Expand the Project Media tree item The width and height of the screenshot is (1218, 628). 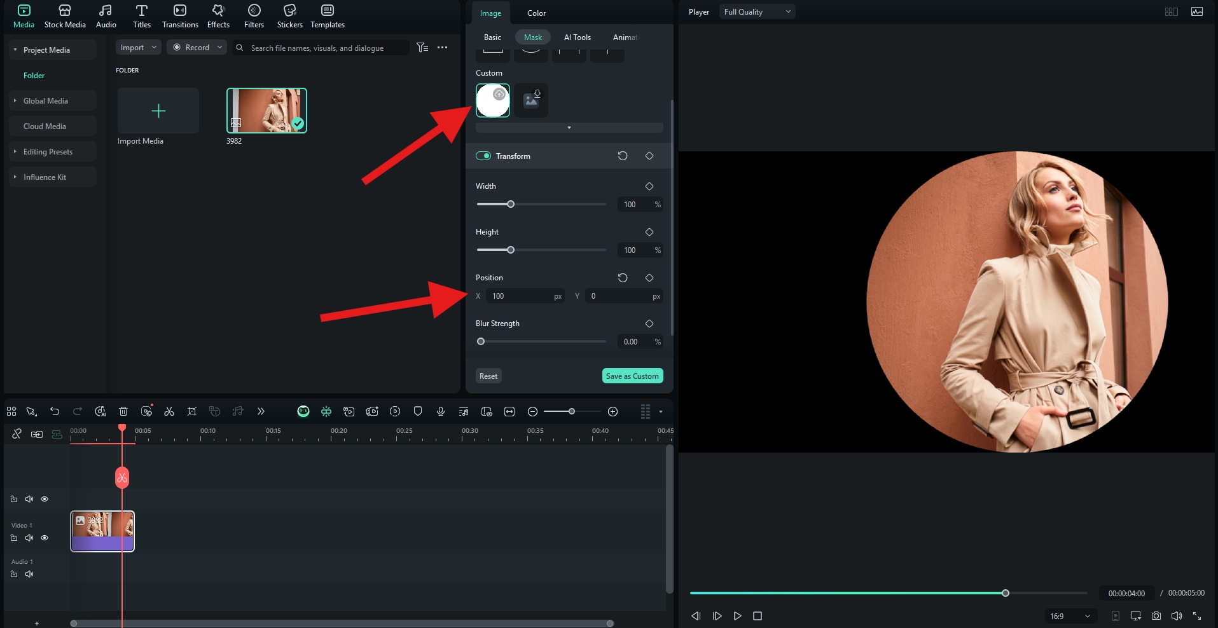click(x=15, y=50)
